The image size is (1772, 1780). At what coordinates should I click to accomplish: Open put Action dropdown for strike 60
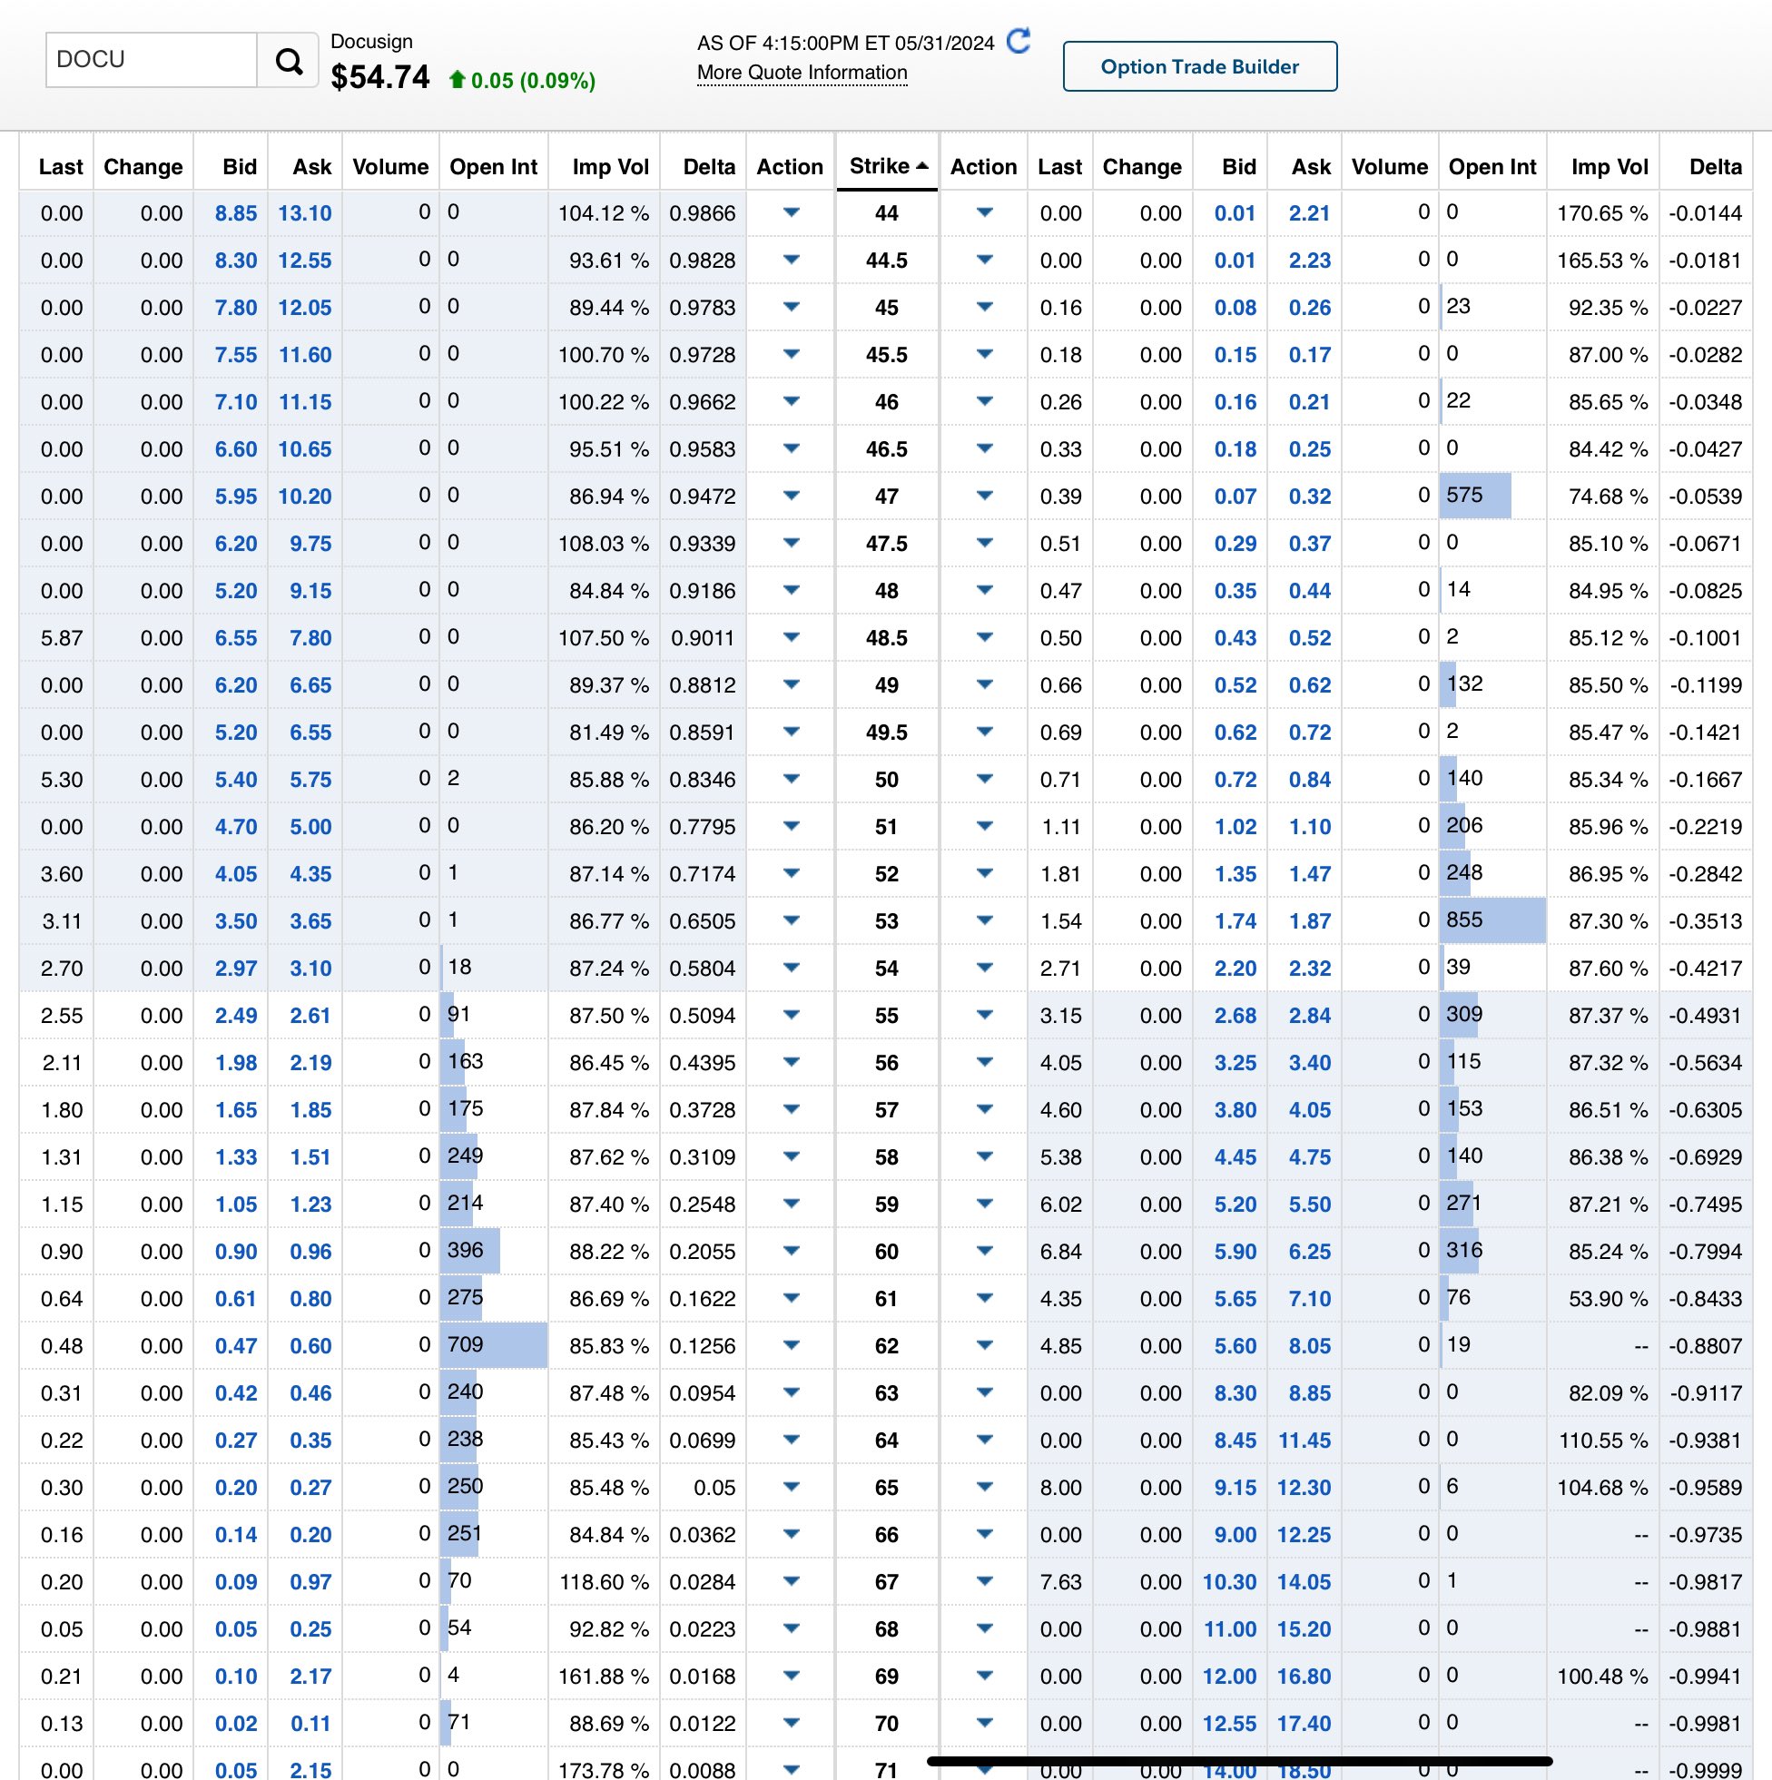984,1251
